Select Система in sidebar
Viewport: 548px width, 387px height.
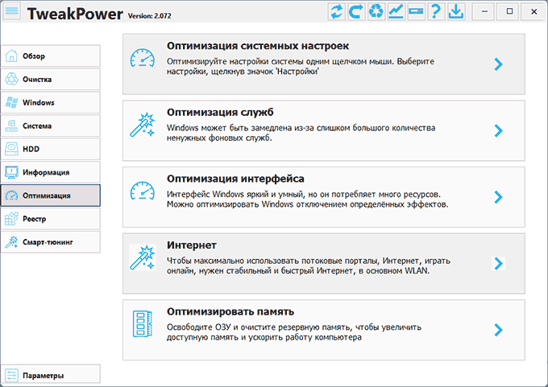[51, 126]
